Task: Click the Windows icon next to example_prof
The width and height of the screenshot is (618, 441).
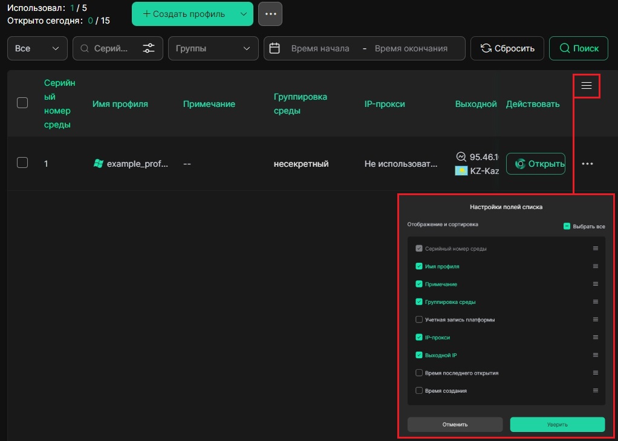Action: [98, 163]
